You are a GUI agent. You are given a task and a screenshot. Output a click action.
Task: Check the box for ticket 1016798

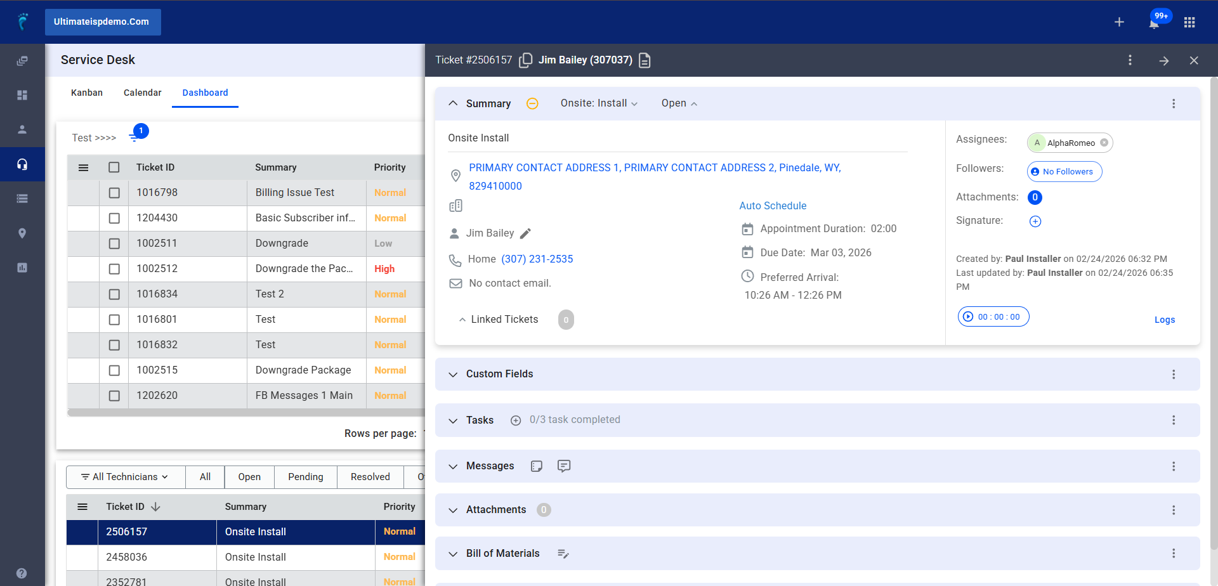pyautogui.click(x=114, y=193)
